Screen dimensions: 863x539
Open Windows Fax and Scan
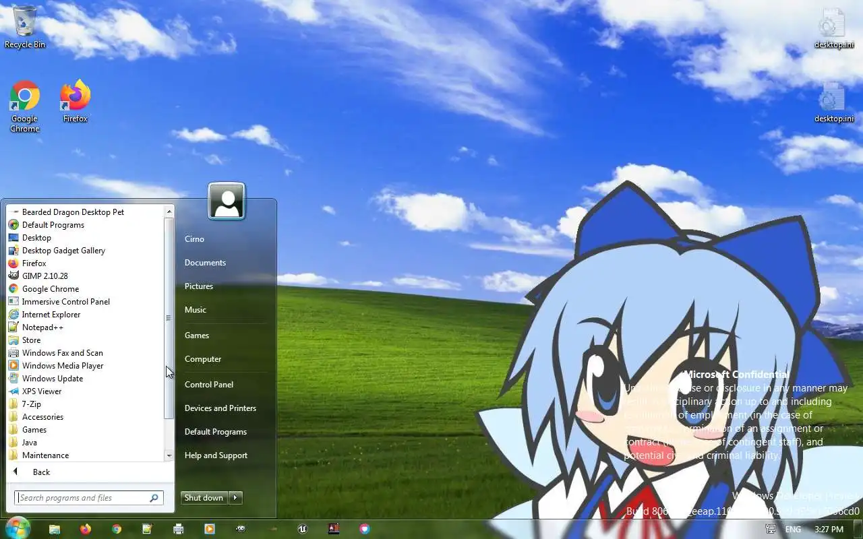coord(85,353)
